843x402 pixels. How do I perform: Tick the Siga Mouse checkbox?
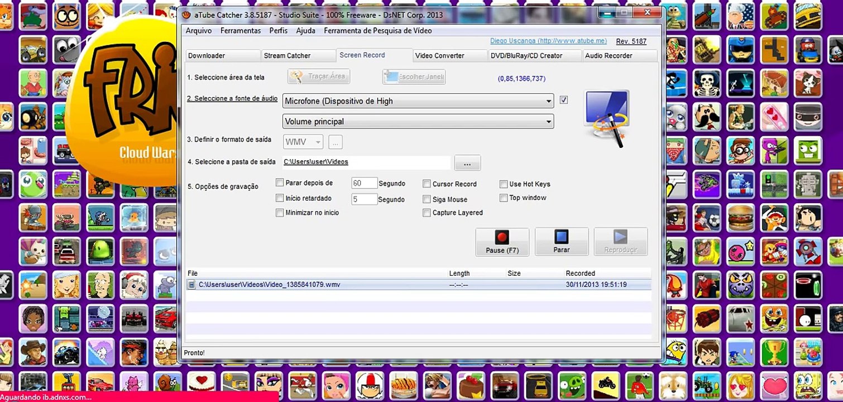[427, 199]
